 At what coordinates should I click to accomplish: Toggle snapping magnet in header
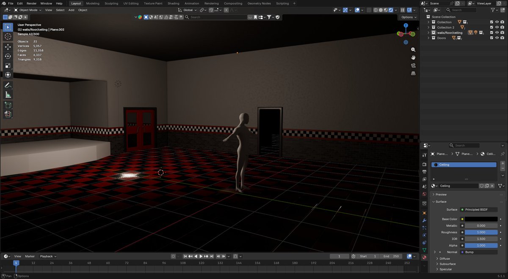(x=212, y=10)
